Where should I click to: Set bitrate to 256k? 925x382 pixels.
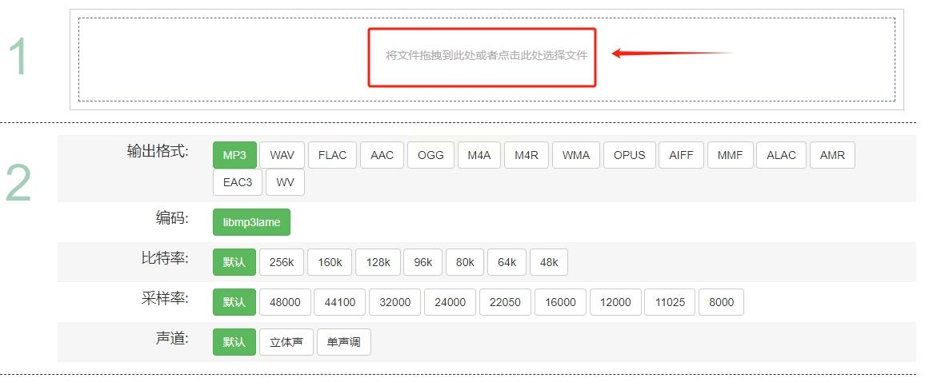(282, 262)
